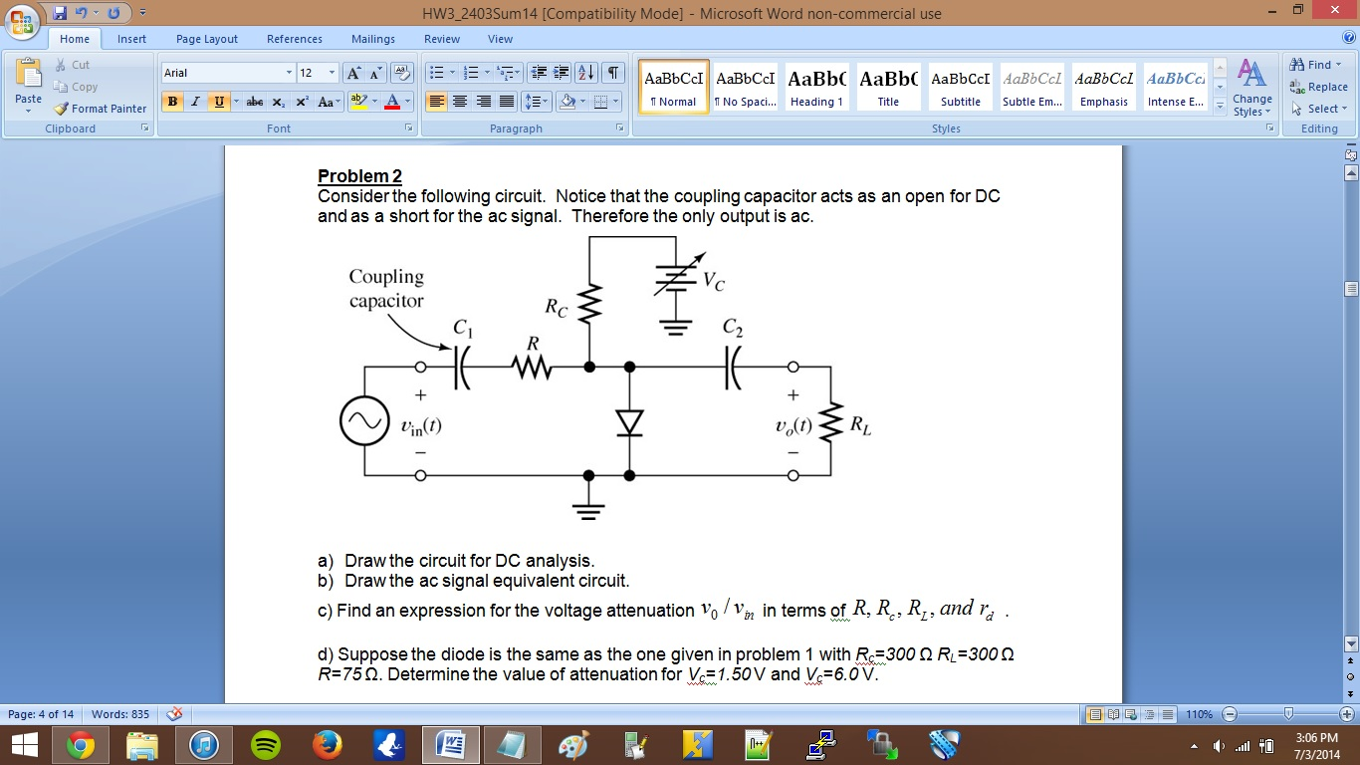Click the Find button

(x=1316, y=65)
